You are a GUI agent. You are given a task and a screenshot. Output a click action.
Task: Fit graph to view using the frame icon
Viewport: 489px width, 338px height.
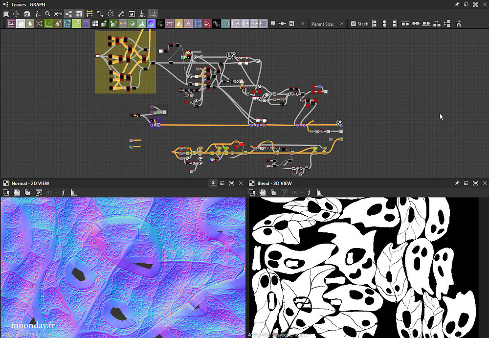[x=6, y=14]
